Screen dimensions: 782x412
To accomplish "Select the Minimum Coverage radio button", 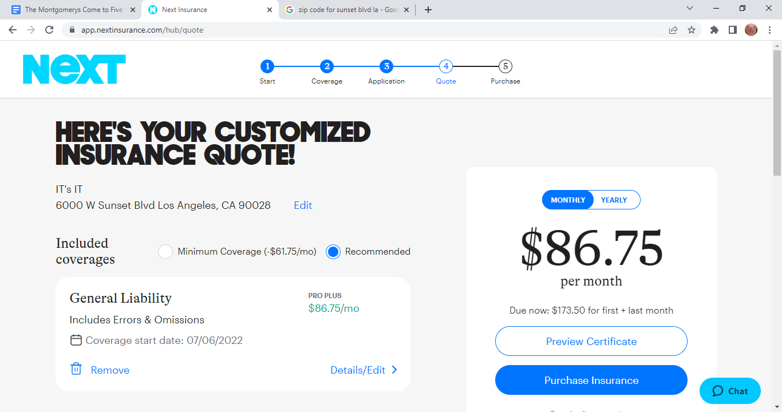I will tap(165, 252).
